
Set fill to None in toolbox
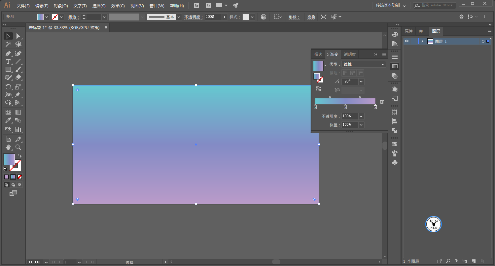pyautogui.click(x=20, y=177)
